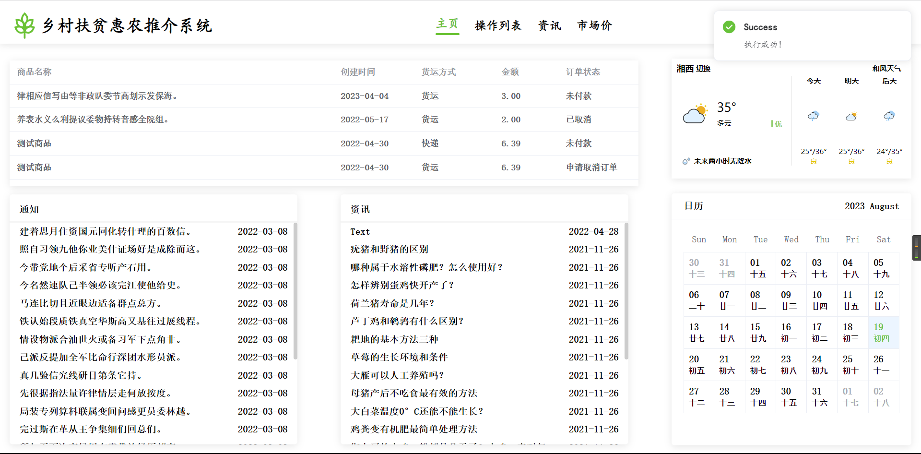Screen dimensions: 921x454
Task: Click 切换 to switch weather city
Action: pyautogui.click(x=703, y=69)
